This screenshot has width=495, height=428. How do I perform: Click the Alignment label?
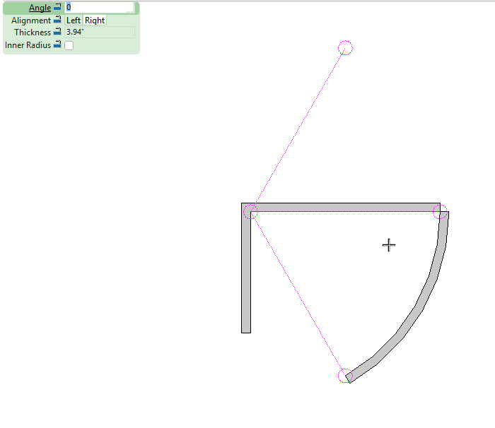(x=31, y=20)
